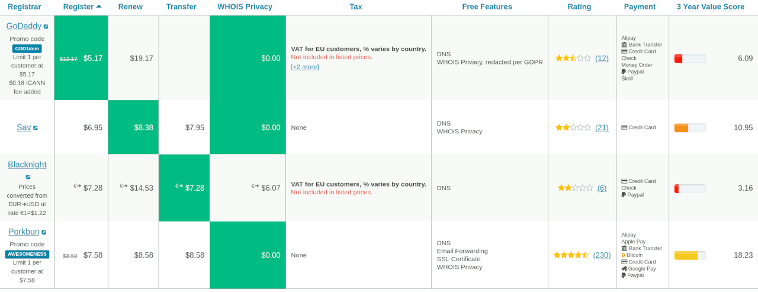Sort by Register column ascending arrow

(x=98, y=7)
